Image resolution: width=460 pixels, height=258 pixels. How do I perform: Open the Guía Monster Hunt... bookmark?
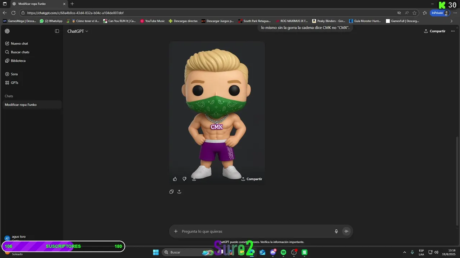(x=365, y=21)
